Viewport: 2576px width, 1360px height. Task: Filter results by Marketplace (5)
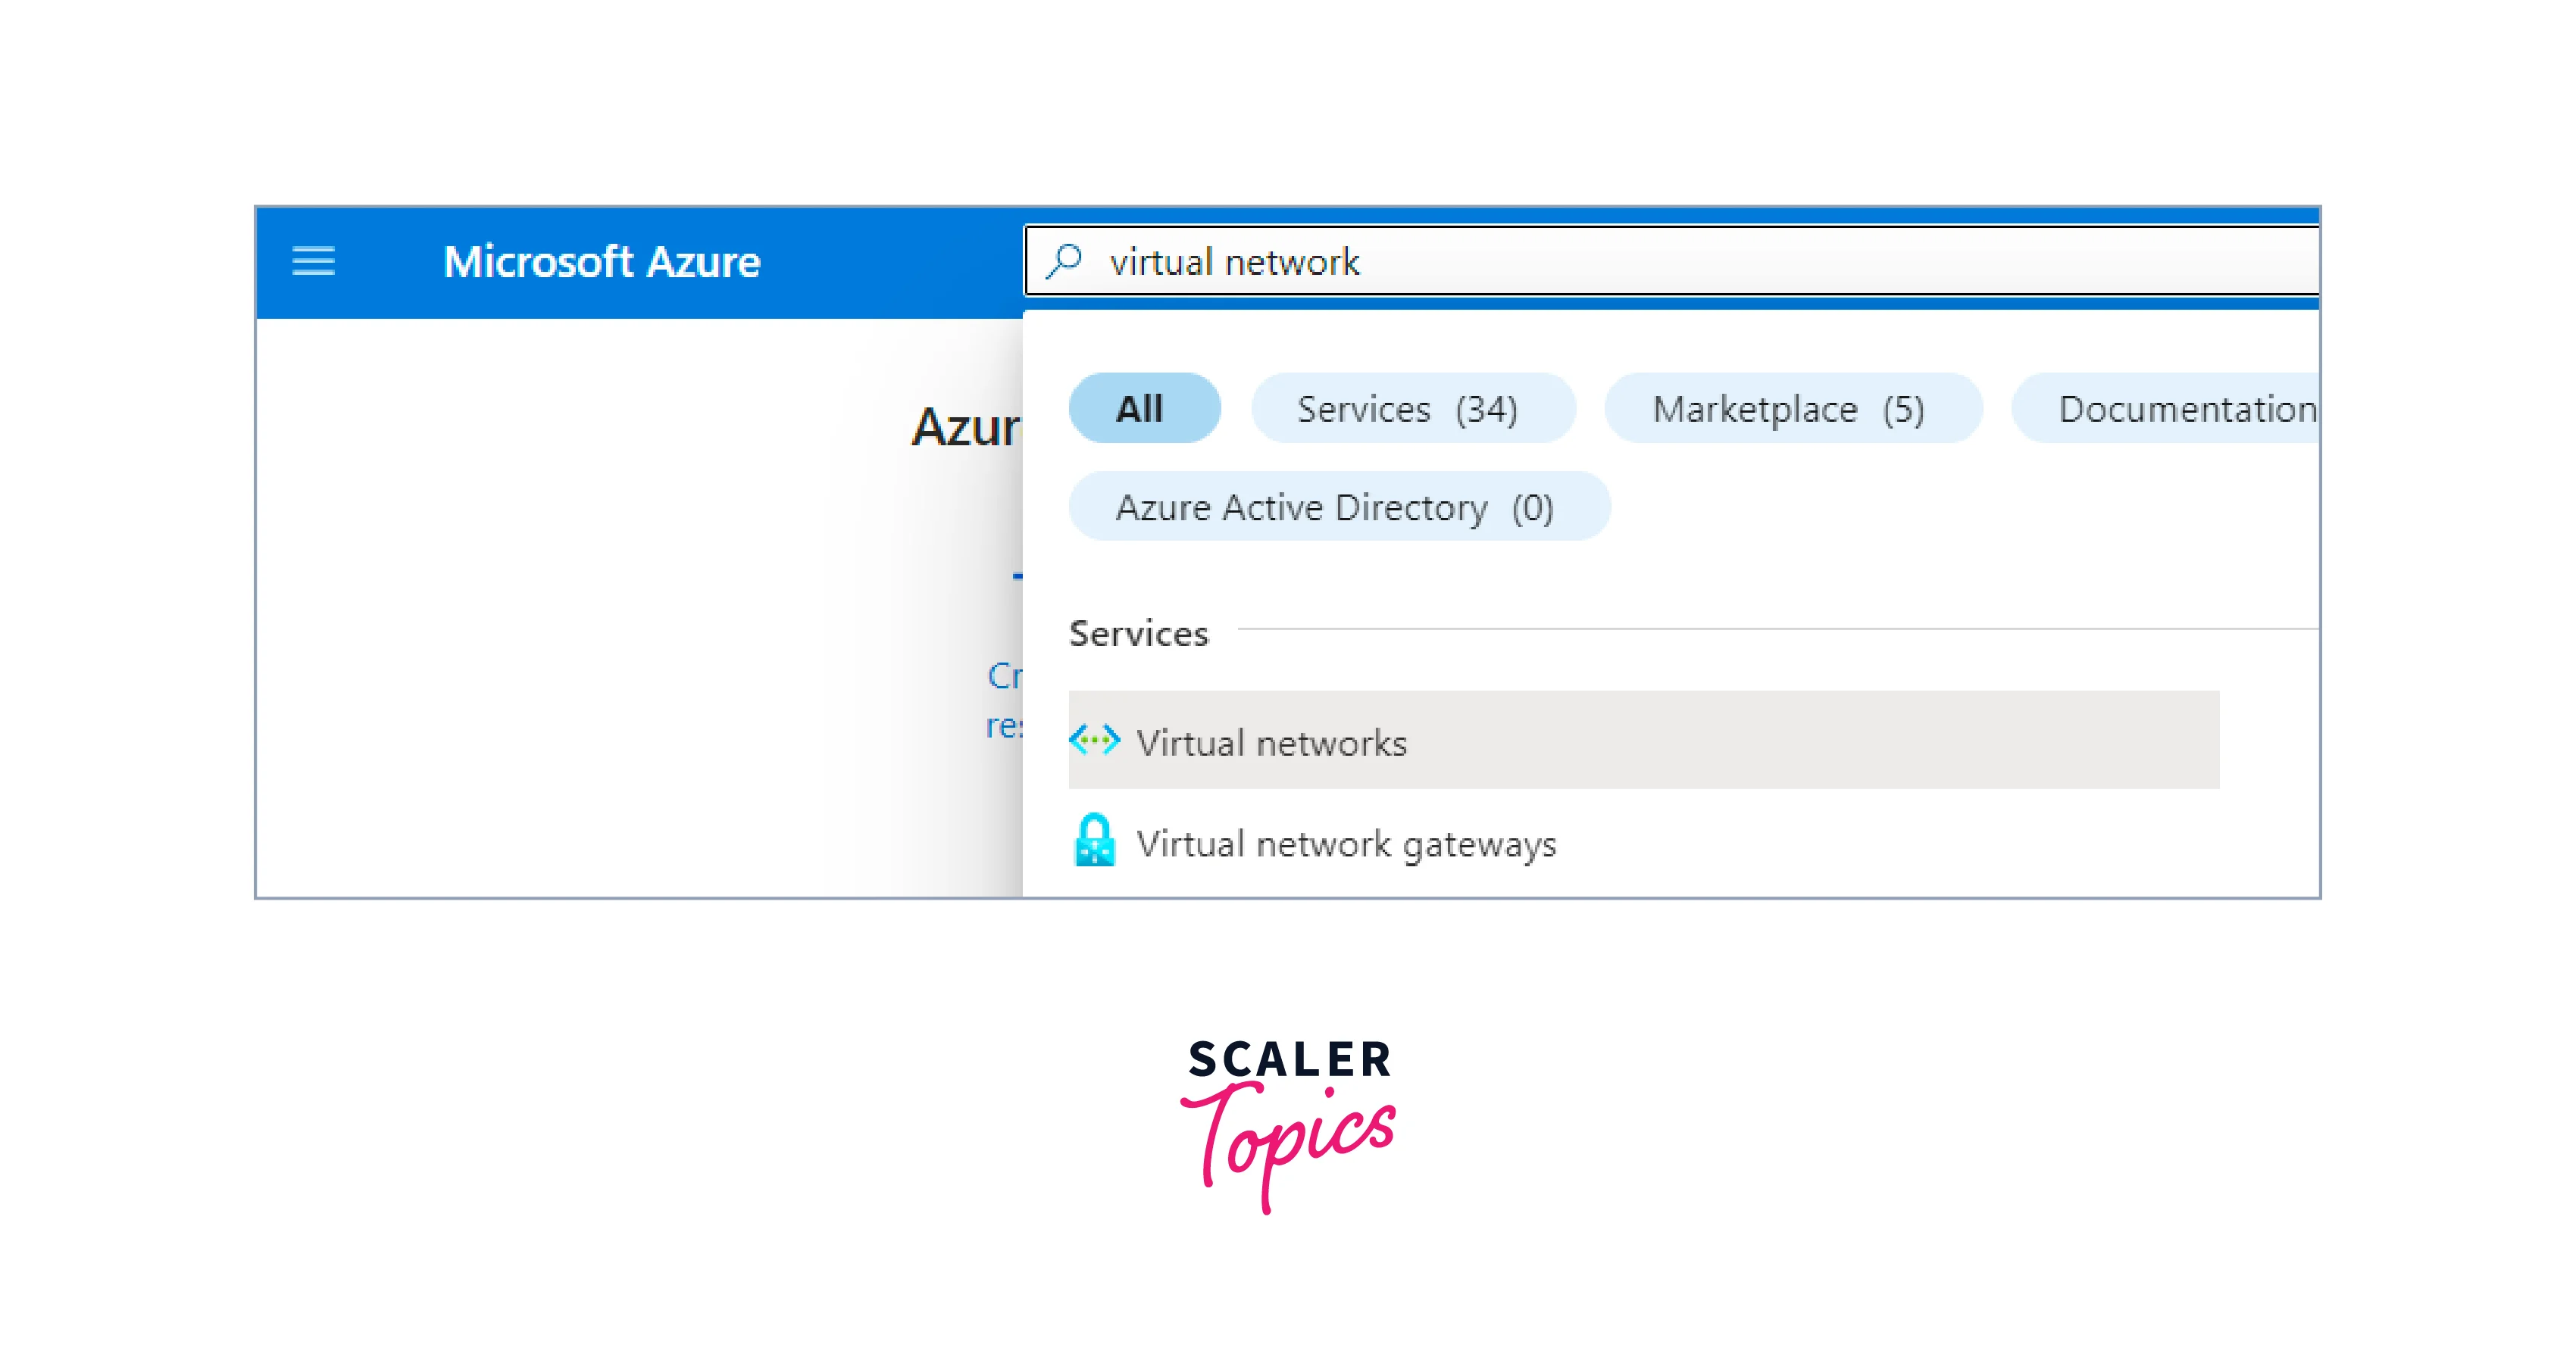pos(1792,407)
